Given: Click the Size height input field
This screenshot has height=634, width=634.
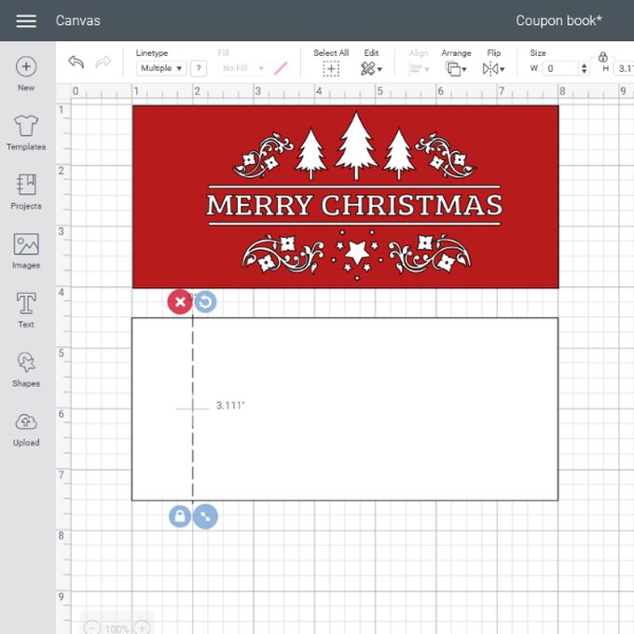Looking at the screenshot, I should point(624,68).
